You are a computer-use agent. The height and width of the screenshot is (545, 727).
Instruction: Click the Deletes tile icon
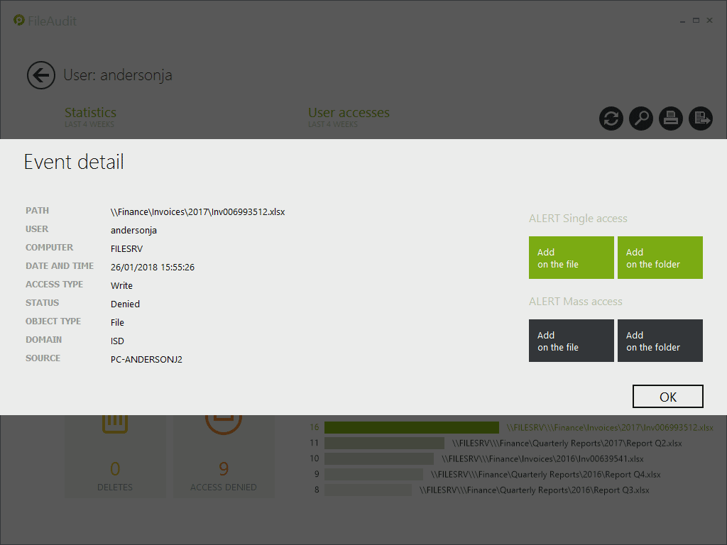(x=114, y=424)
